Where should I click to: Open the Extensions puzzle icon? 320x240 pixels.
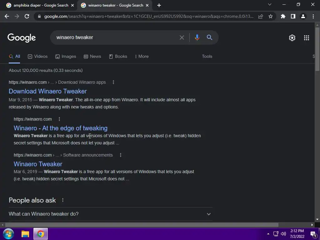pos(283,16)
